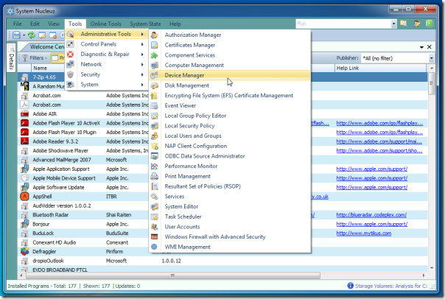445x299 pixels.
Task: Expand the Security submenu
Action: click(107, 74)
